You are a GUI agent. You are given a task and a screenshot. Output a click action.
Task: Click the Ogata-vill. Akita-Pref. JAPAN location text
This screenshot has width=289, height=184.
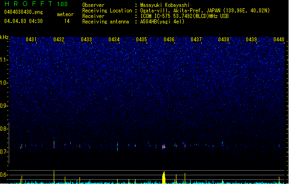[205, 11]
